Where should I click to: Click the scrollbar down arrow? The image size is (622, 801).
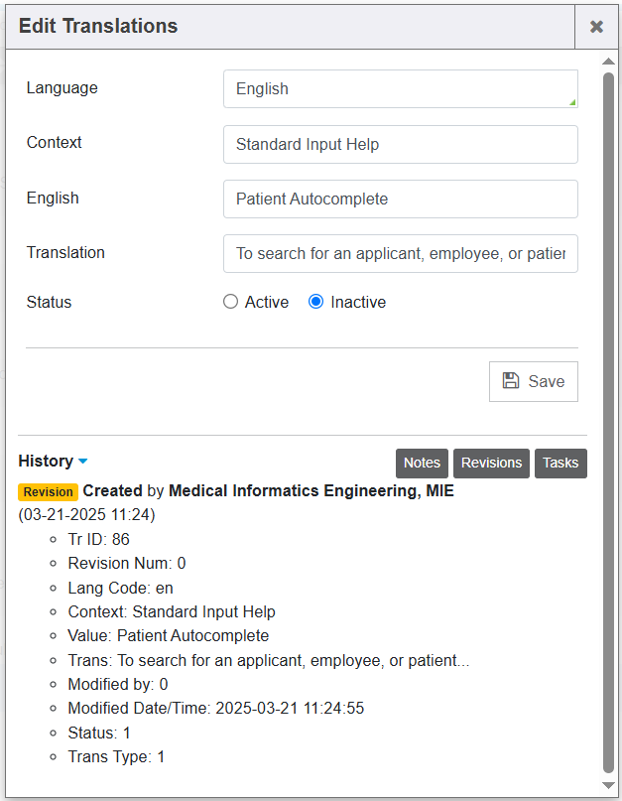click(609, 785)
